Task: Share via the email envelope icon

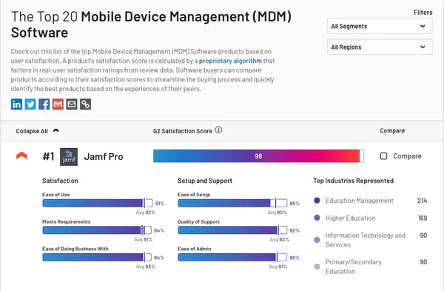Action: 72,104
